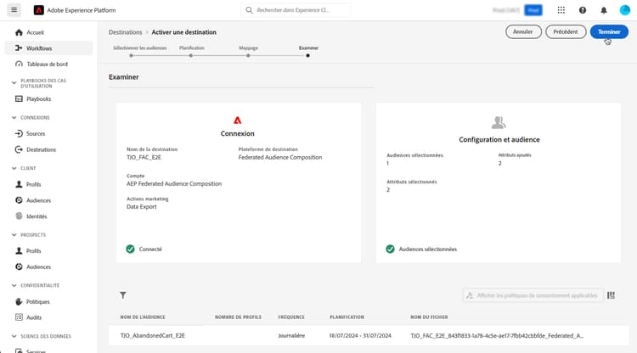Collapse the Prospects section
The width and height of the screenshot is (637, 353).
coord(14,235)
